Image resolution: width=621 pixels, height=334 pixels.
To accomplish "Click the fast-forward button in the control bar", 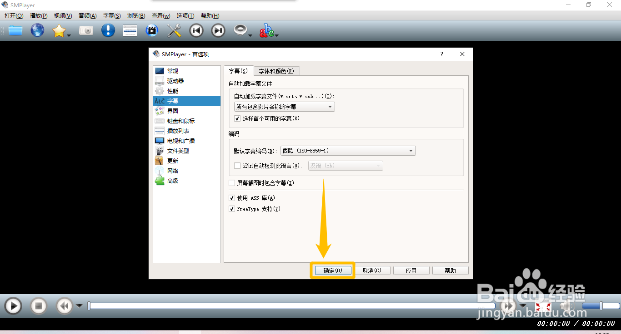I will click(508, 306).
